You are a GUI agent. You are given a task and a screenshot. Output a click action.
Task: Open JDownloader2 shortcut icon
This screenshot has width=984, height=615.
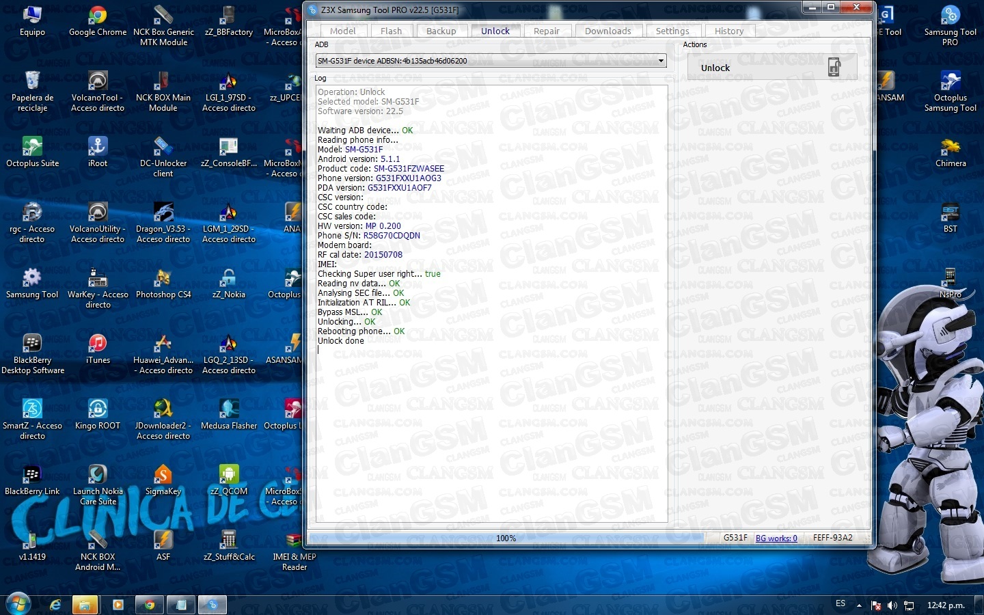[163, 420]
